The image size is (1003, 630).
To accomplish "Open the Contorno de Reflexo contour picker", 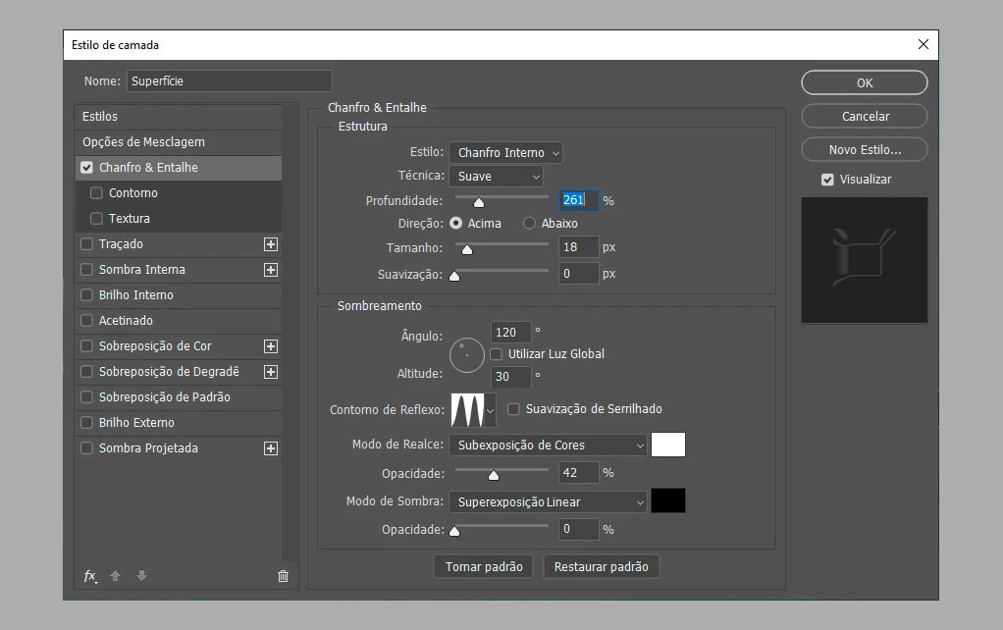I will pos(491,409).
